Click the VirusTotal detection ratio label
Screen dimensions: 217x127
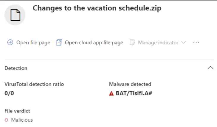[34, 84]
